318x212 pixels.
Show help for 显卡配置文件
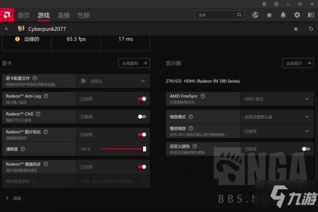(x=34, y=78)
